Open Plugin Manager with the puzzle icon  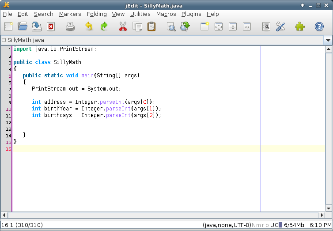(300, 27)
